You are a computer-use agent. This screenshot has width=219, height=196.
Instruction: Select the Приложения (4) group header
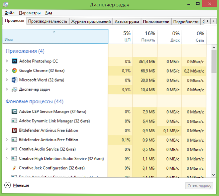point(25,51)
